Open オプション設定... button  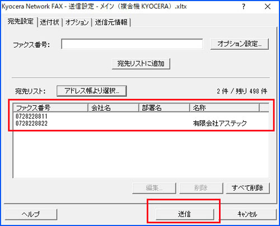pyautogui.click(x=240, y=44)
